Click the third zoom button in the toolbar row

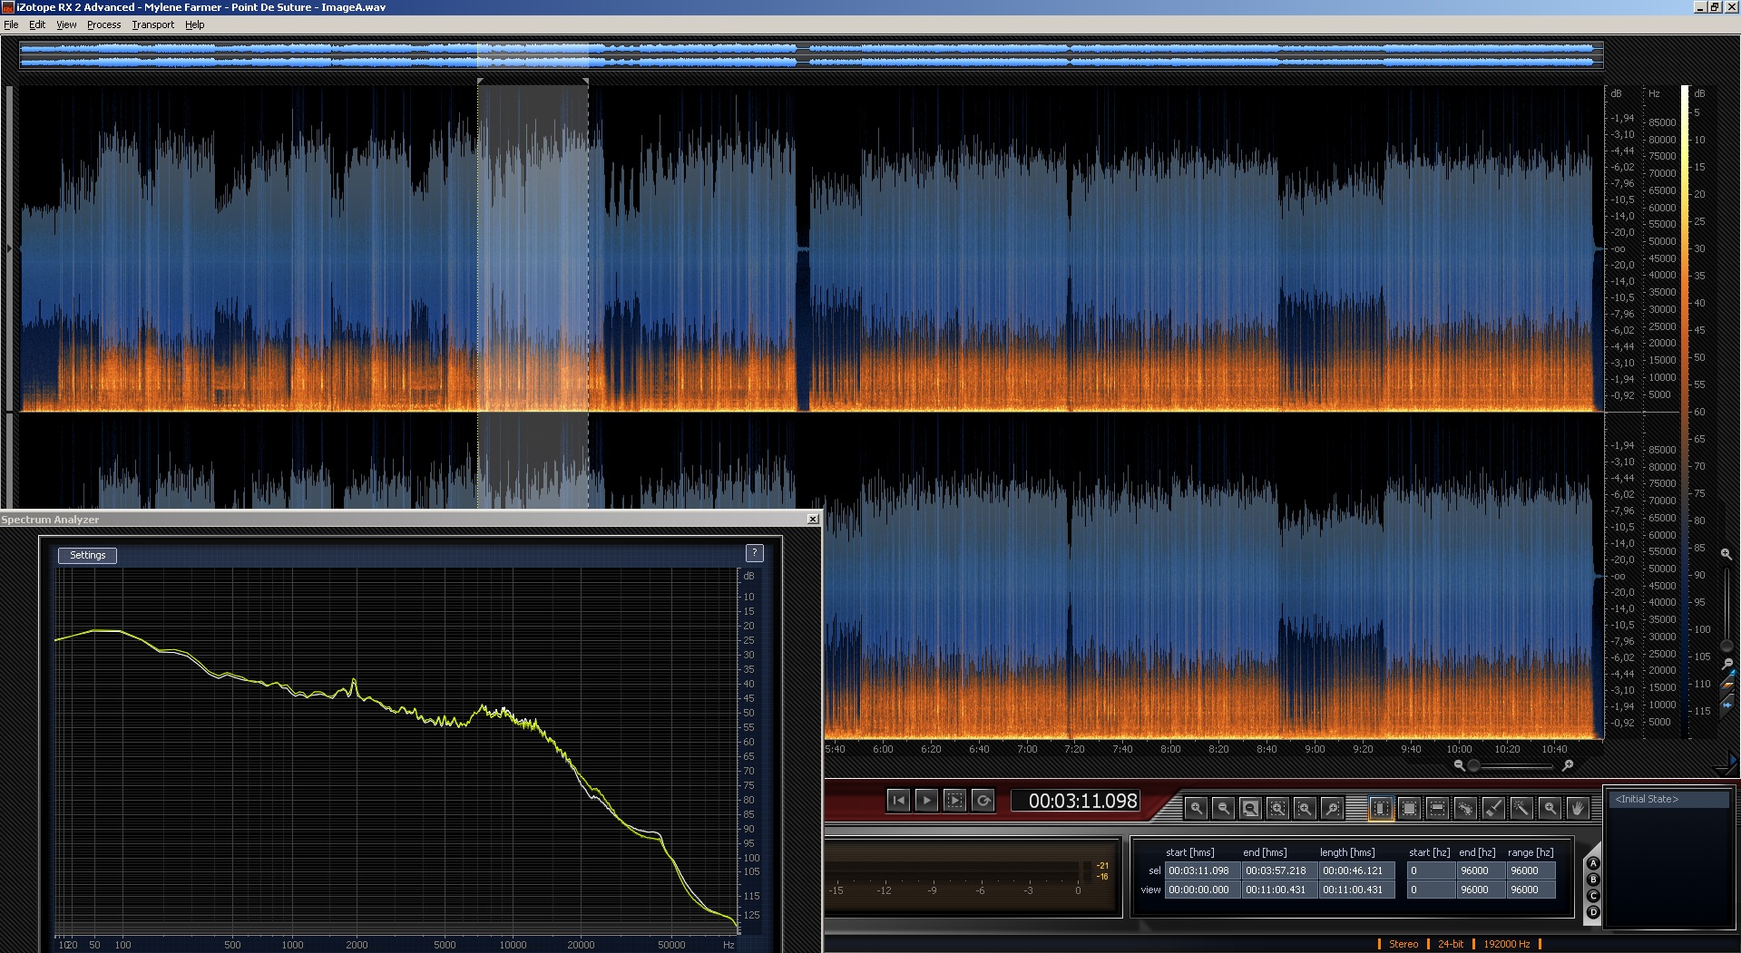pos(1250,808)
